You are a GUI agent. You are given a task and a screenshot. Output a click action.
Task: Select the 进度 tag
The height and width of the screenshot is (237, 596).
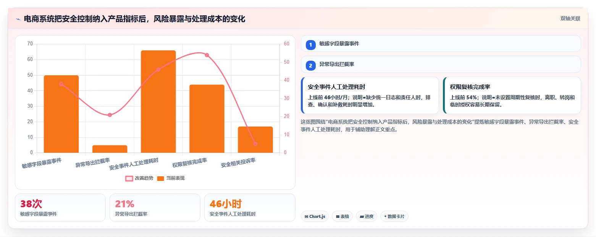(x=367, y=216)
